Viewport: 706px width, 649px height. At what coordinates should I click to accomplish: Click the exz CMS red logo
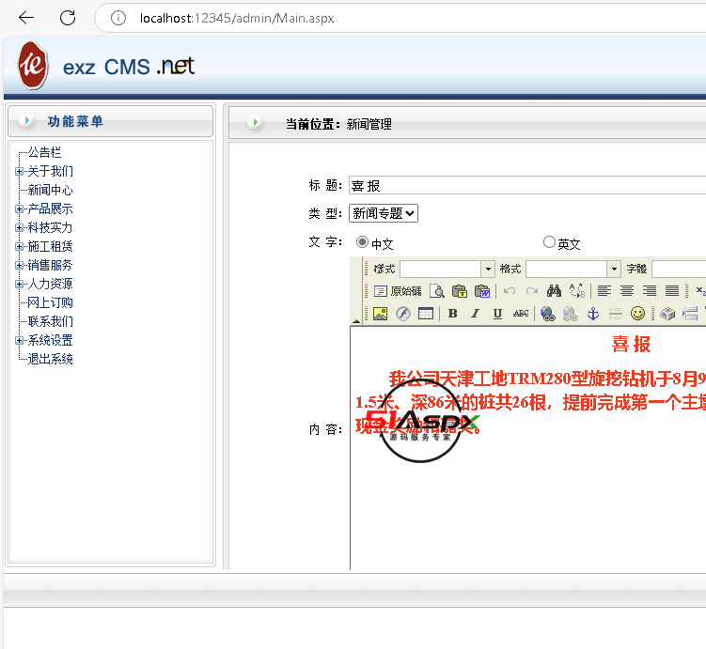click(x=32, y=66)
